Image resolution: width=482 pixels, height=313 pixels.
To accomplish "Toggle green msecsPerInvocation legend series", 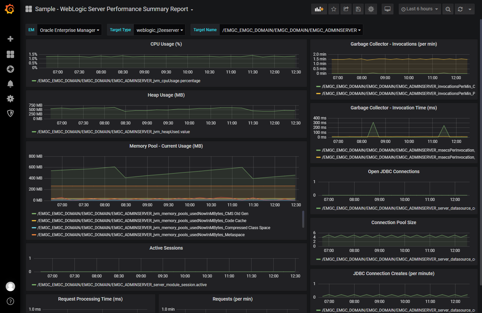I will (x=398, y=150).
